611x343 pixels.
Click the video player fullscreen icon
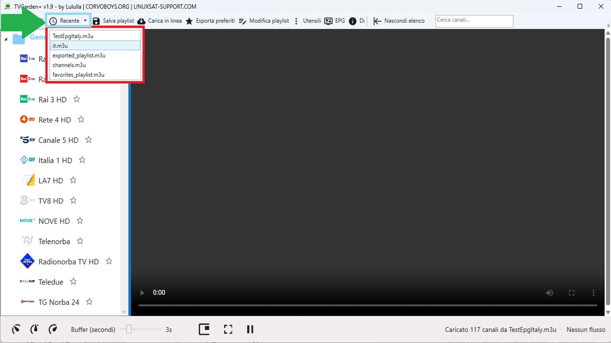click(571, 293)
